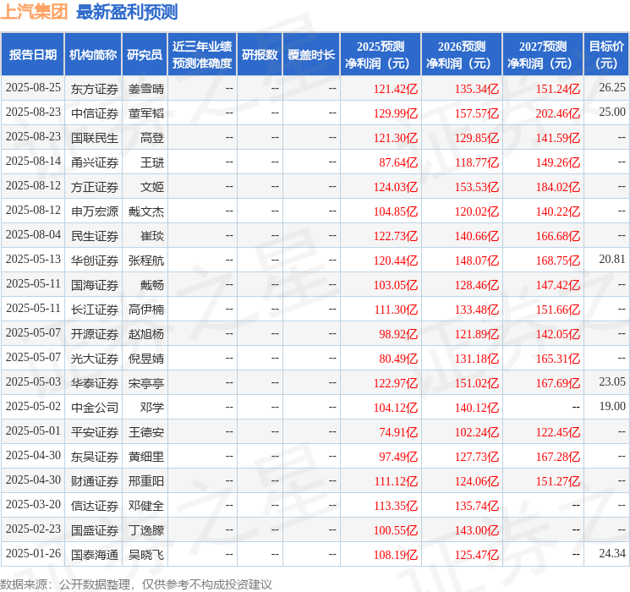Viewport: 630px width, 592px height.
Task: Click the 机构简称 column header
Action: point(93,55)
